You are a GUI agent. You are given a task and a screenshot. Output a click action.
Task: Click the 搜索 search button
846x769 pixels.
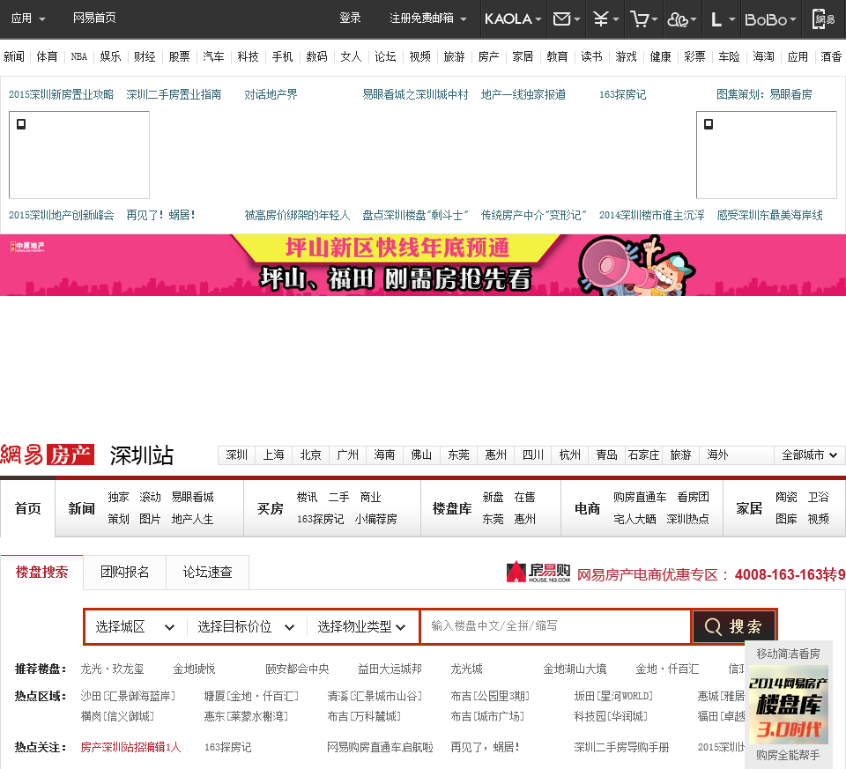pyautogui.click(x=734, y=626)
